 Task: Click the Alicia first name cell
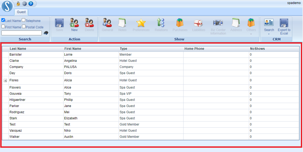tap(91, 80)
